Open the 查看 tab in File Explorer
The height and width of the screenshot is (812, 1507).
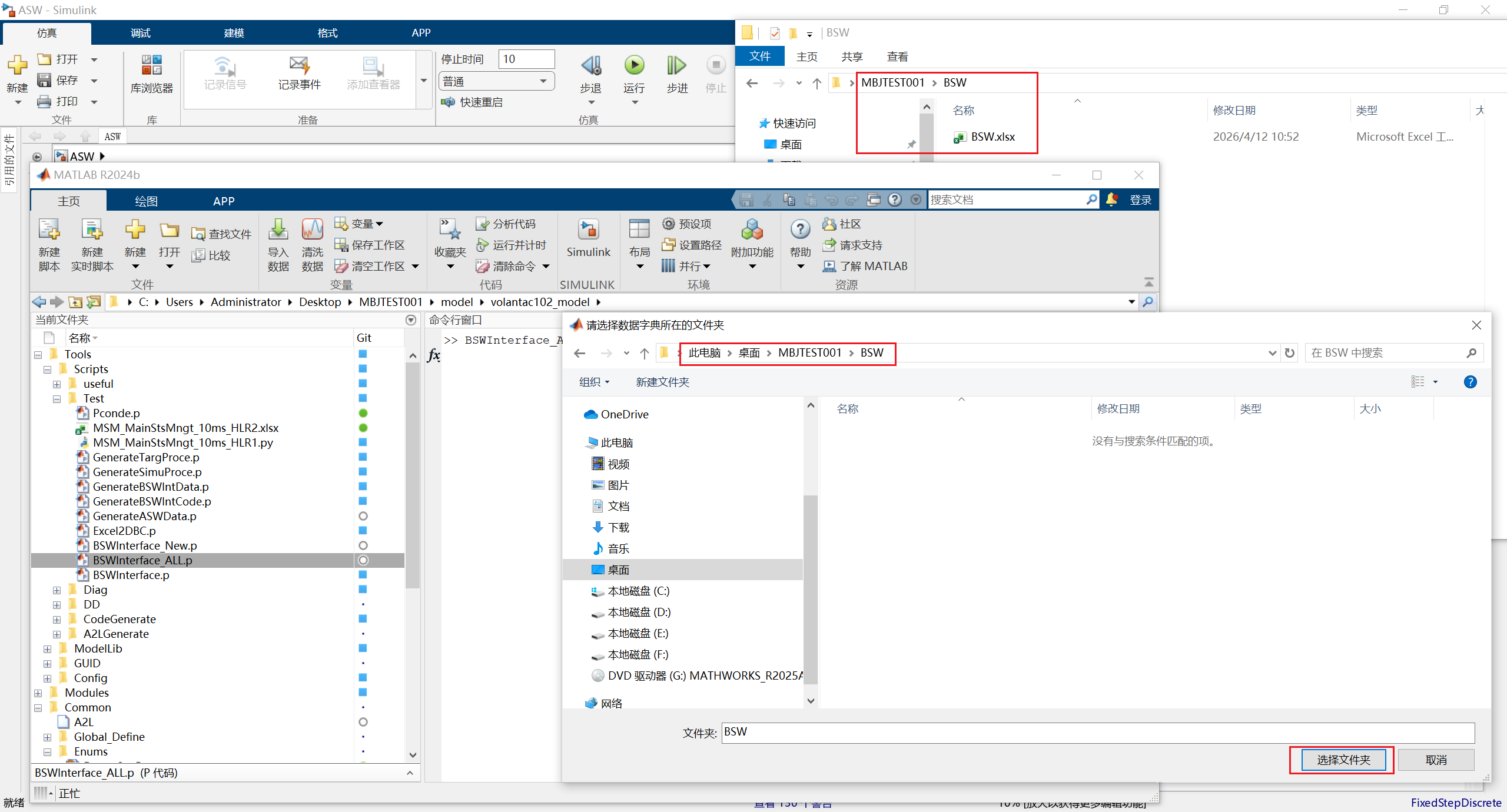click(x=897, y=56)
